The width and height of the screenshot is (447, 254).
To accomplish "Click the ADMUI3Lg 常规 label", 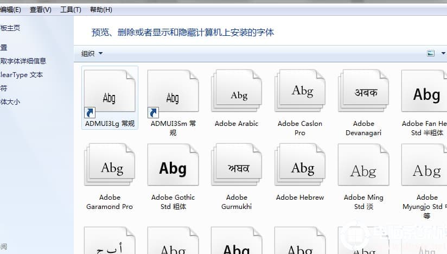I will (110, 123).
